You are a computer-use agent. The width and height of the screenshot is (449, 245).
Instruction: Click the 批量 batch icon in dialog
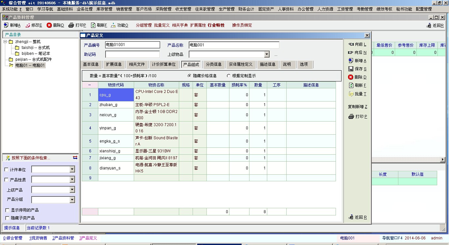(x=351, y=94)
